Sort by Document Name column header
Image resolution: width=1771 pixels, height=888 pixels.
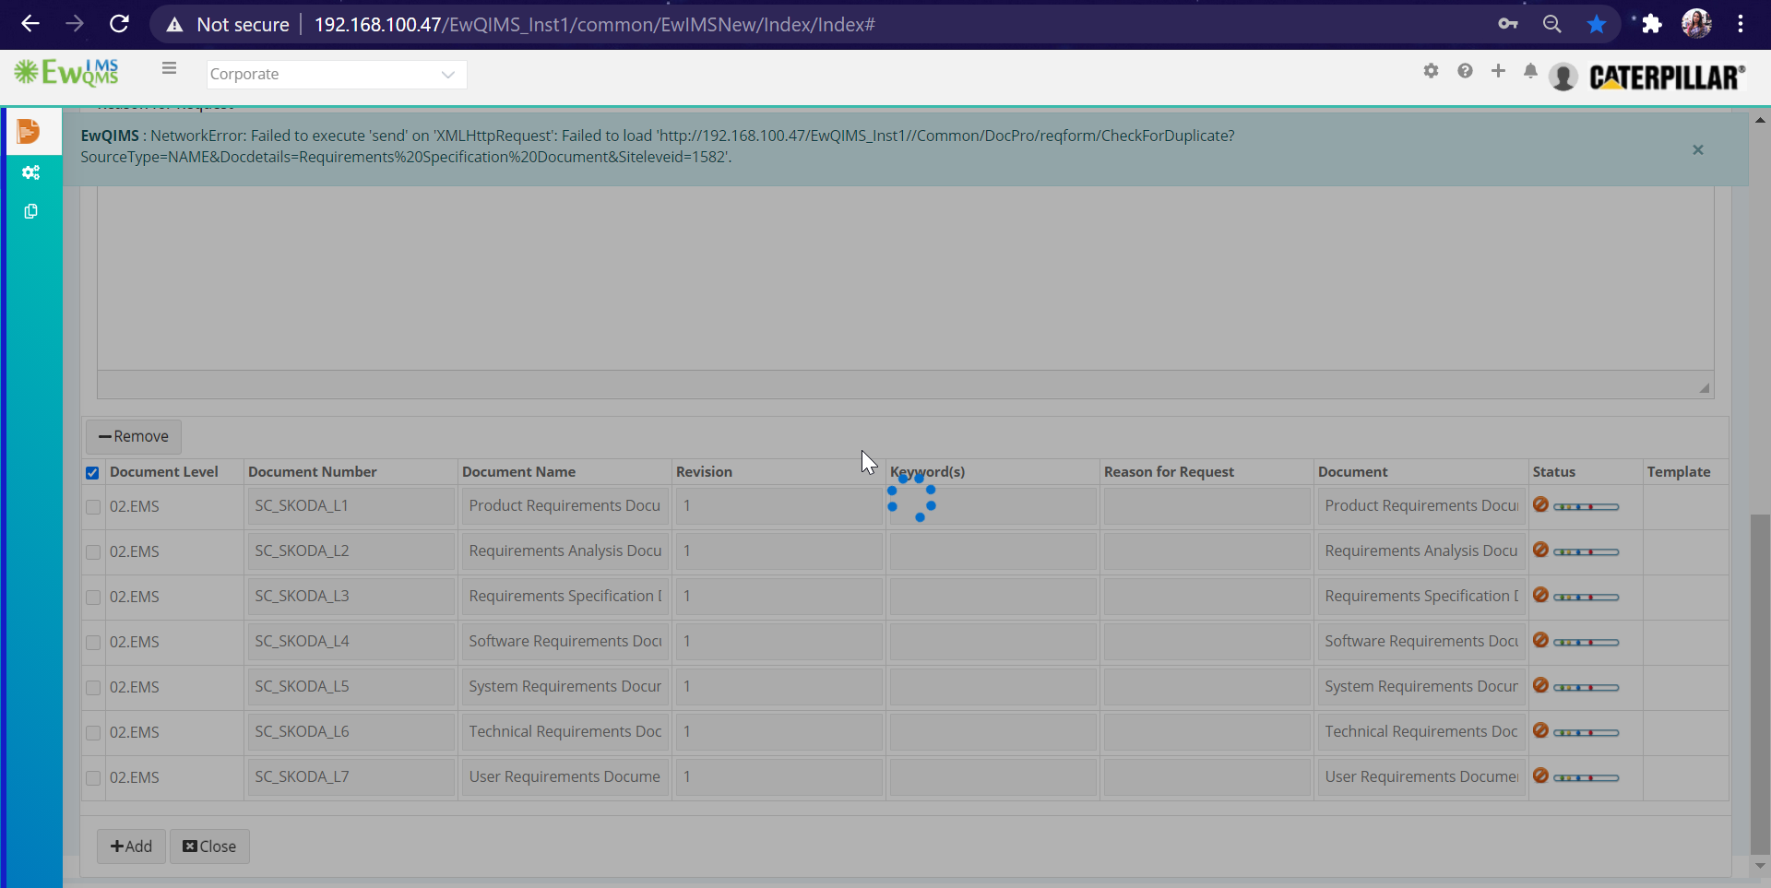518,471
